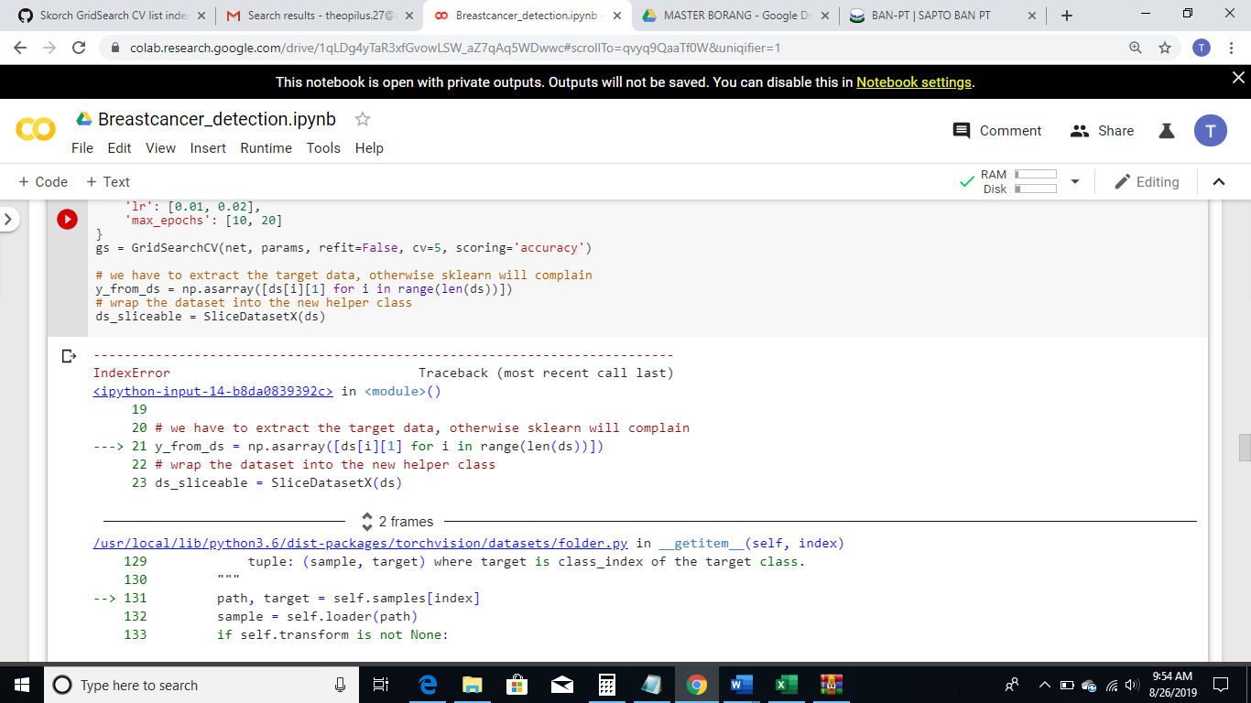Image resolution: width=1251 pixels, height=703 pixels.
Task: Open Microsoft Store from taskbar
Action: [517, 685]
